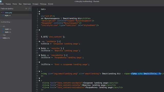
Task: Click line number 36 in gutter
Action: [37, 90]
